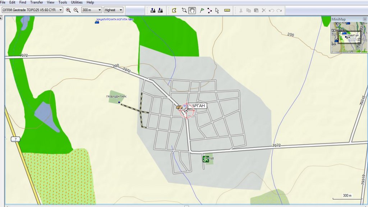The width and height of the screenshot is (368, 207).
Task: Expand the Highest detail level dropdown
Action: click(x=120, y=10)
